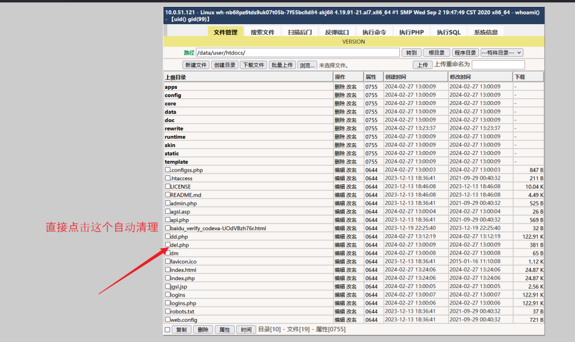575x342 pixels.
Task: Open the template folder link
Action: coord(176,162)
